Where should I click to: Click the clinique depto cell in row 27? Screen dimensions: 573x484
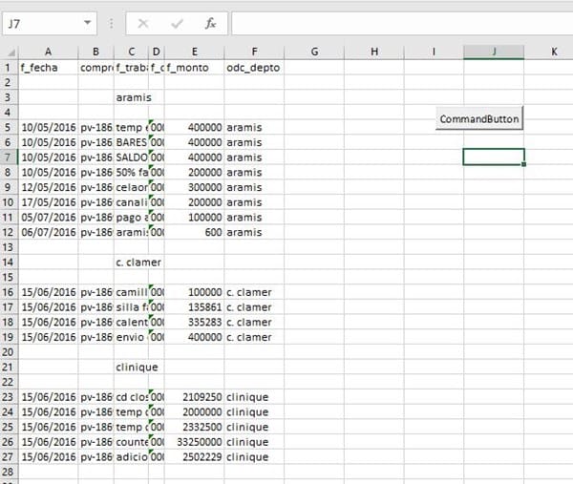(x=254, y=457)
